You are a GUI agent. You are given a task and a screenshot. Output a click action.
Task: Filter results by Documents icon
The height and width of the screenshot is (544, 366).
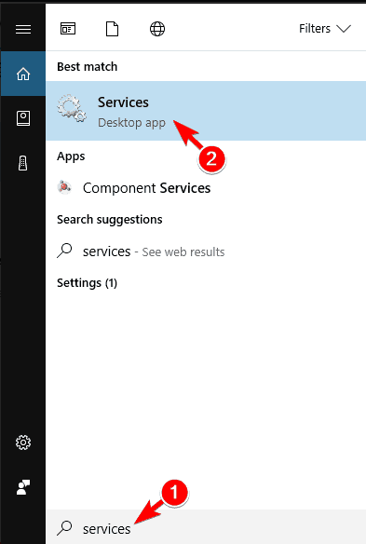point(112,29)
